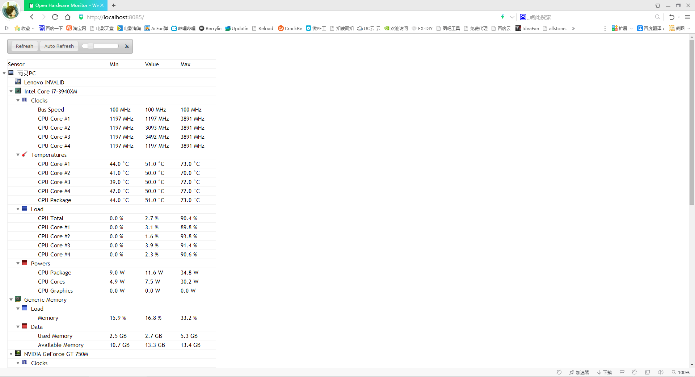Screen dimensions: 695x377
Task: Click the blue icon beside CPU Load
Action: (25, 209)
